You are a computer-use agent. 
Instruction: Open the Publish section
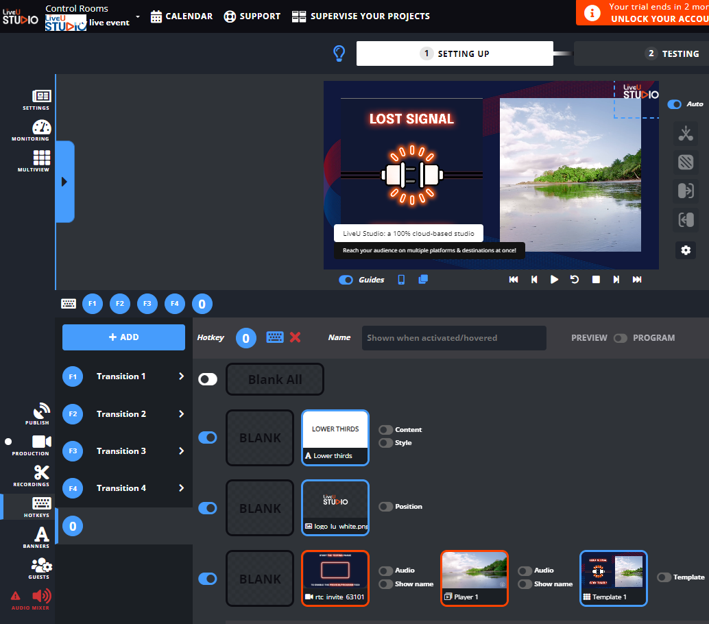coord(40,413)
